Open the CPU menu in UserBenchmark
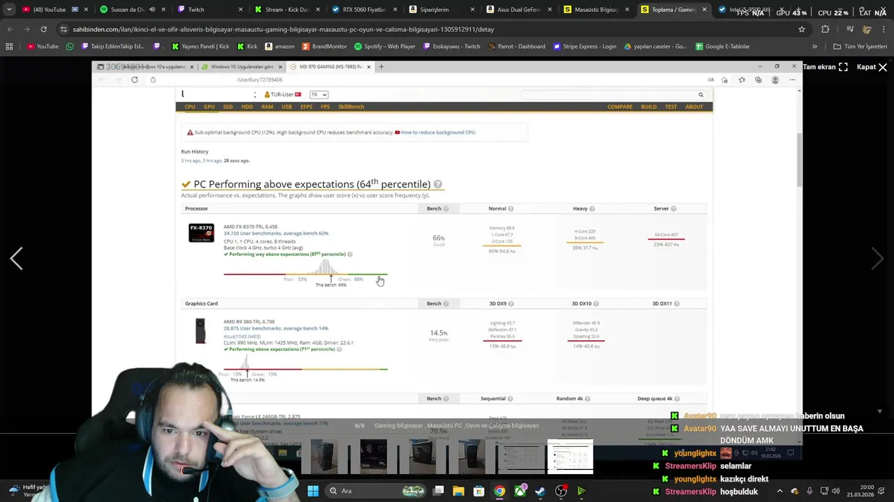Viewport: 894px width, 502px height. tap(190, 107)
